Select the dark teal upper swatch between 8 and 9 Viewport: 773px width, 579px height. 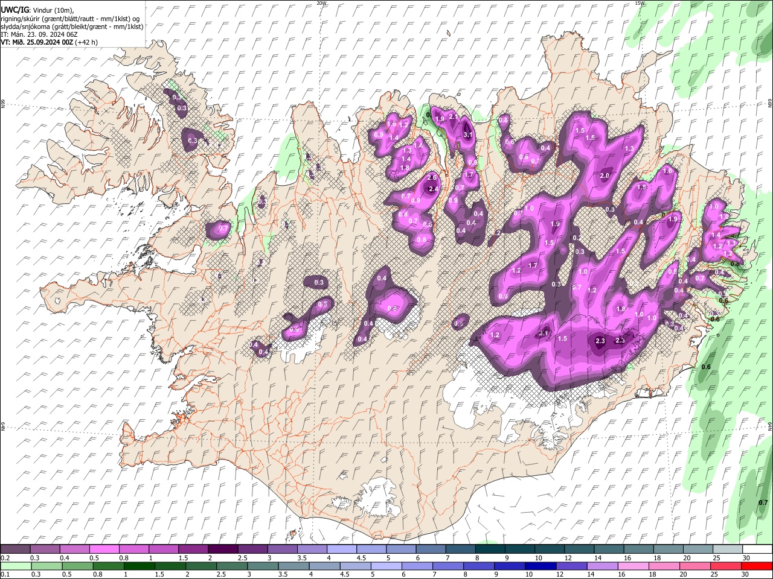click(490, 549)
